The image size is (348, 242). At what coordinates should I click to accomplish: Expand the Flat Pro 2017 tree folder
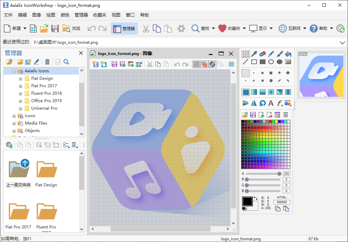pyautogui.click(x=20, y=86)
